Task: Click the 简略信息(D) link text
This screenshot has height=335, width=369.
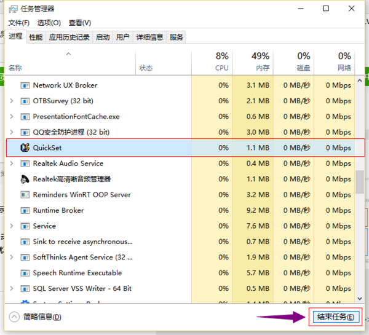Action: click(42, 317)
